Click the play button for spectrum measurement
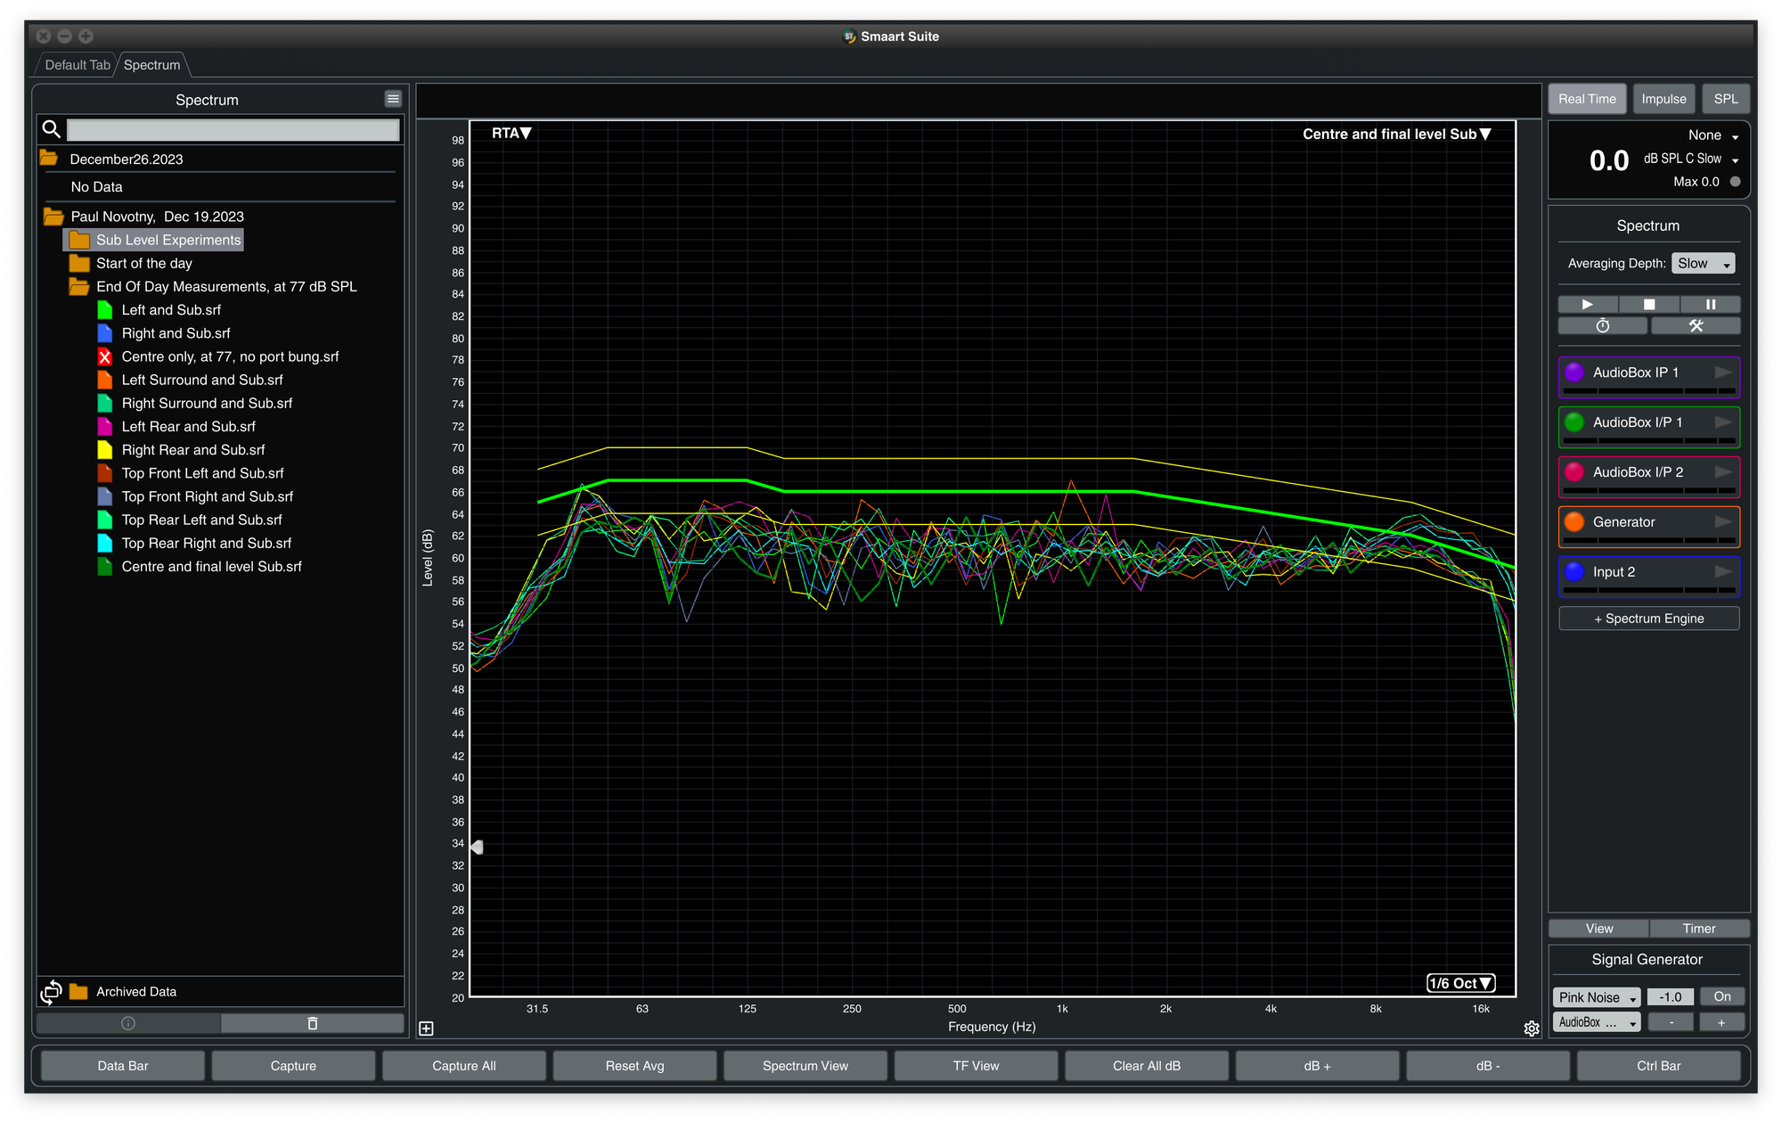 click(1587, 304)
